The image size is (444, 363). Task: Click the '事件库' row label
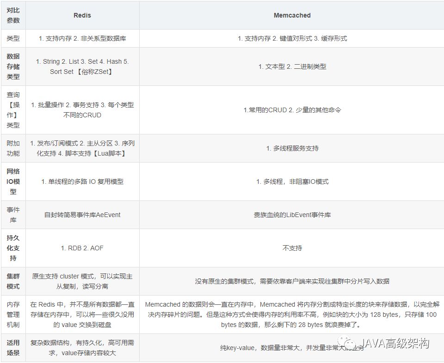click(13, 215)
